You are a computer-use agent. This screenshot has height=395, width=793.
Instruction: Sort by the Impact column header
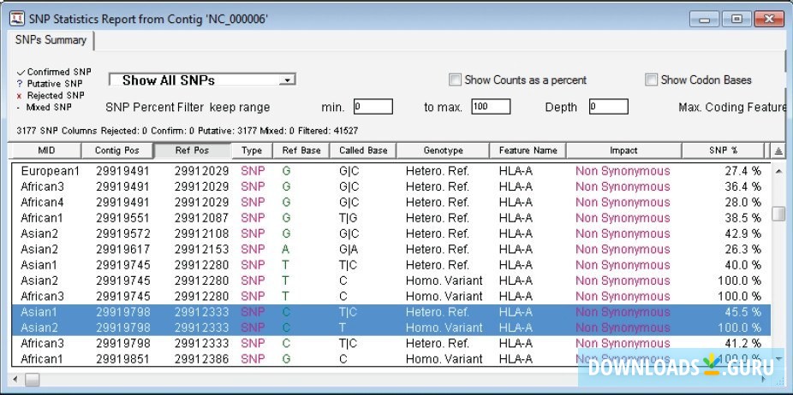point(623,150)
